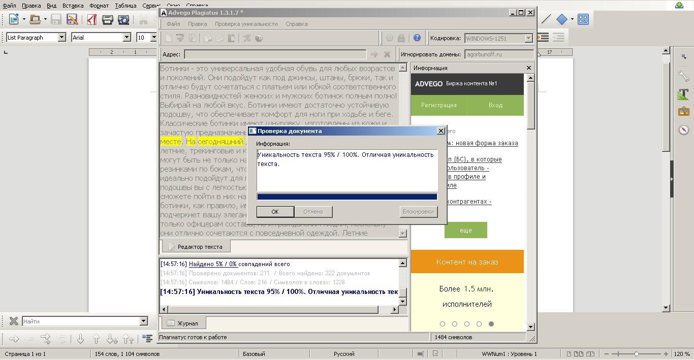Open paragraph style List Paragraph dropdown

[x=62, y=37]
